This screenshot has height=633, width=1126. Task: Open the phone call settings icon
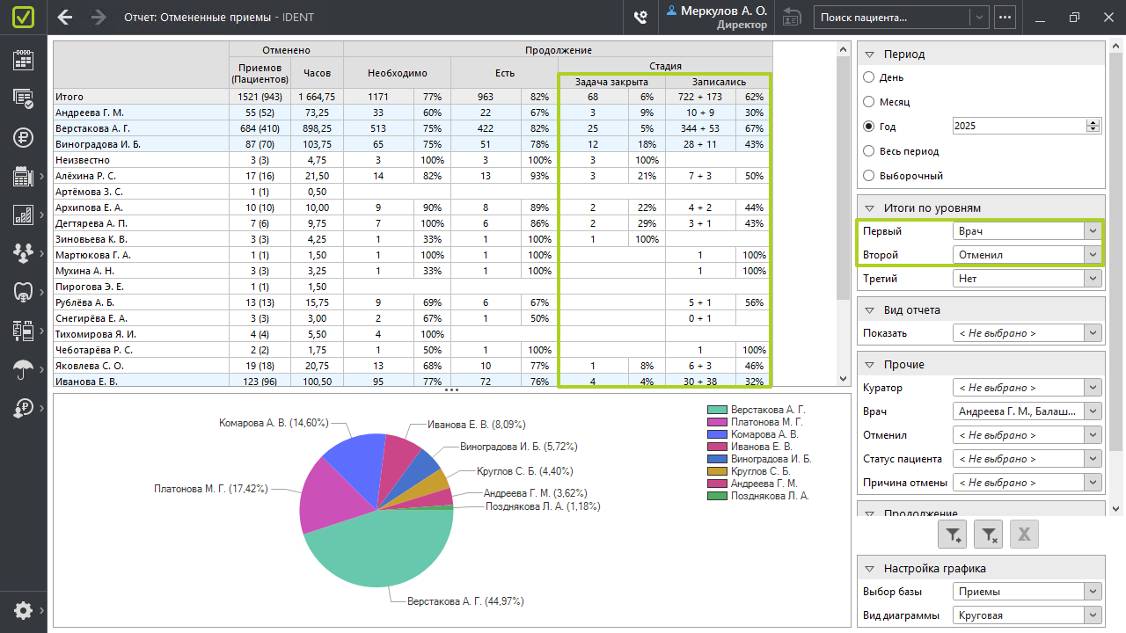[x=640, y=18]
